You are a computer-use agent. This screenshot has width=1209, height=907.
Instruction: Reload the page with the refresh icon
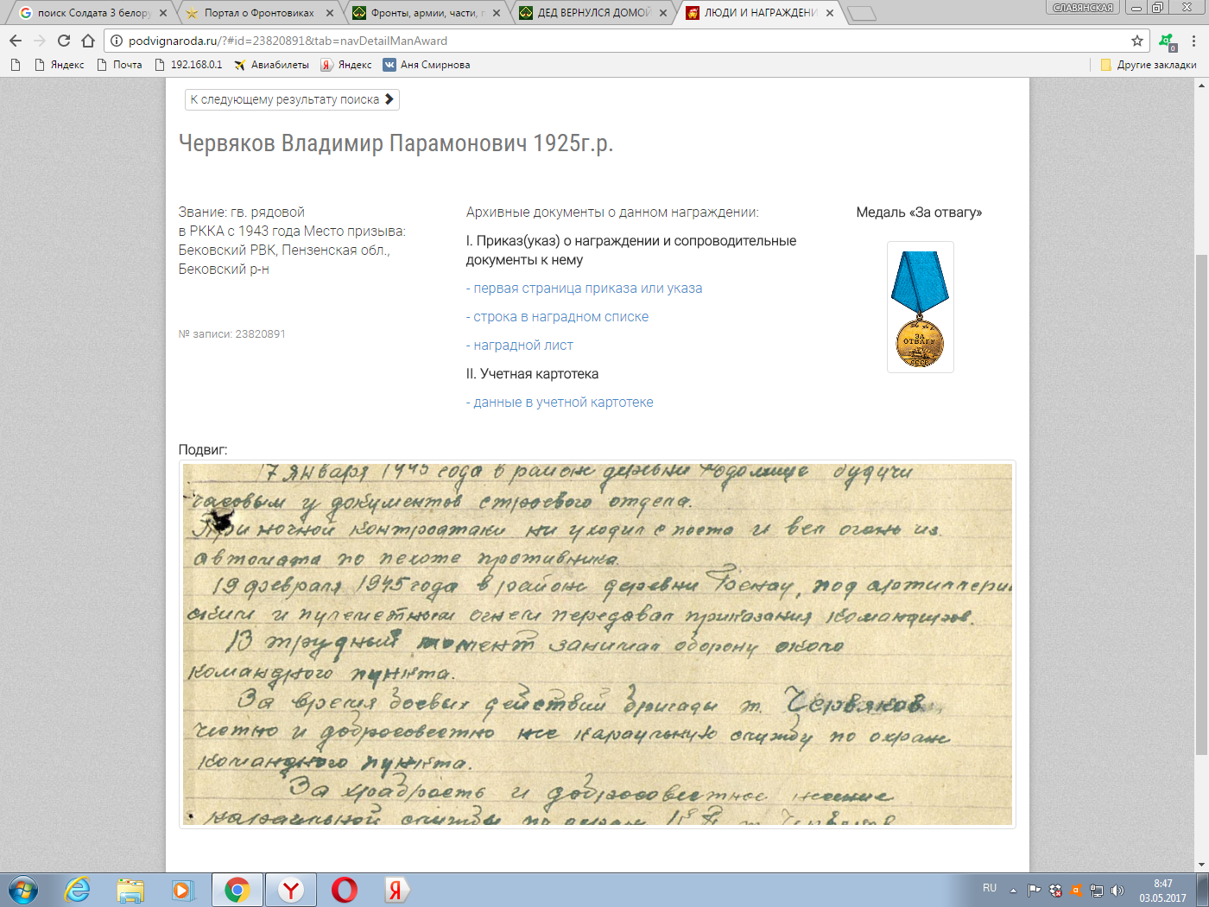click(x=64, y=41)
